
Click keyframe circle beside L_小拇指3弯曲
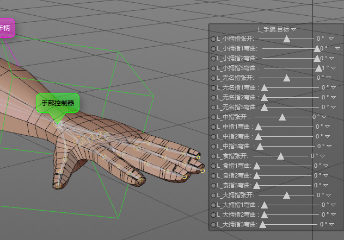click(x=213, y=68)
